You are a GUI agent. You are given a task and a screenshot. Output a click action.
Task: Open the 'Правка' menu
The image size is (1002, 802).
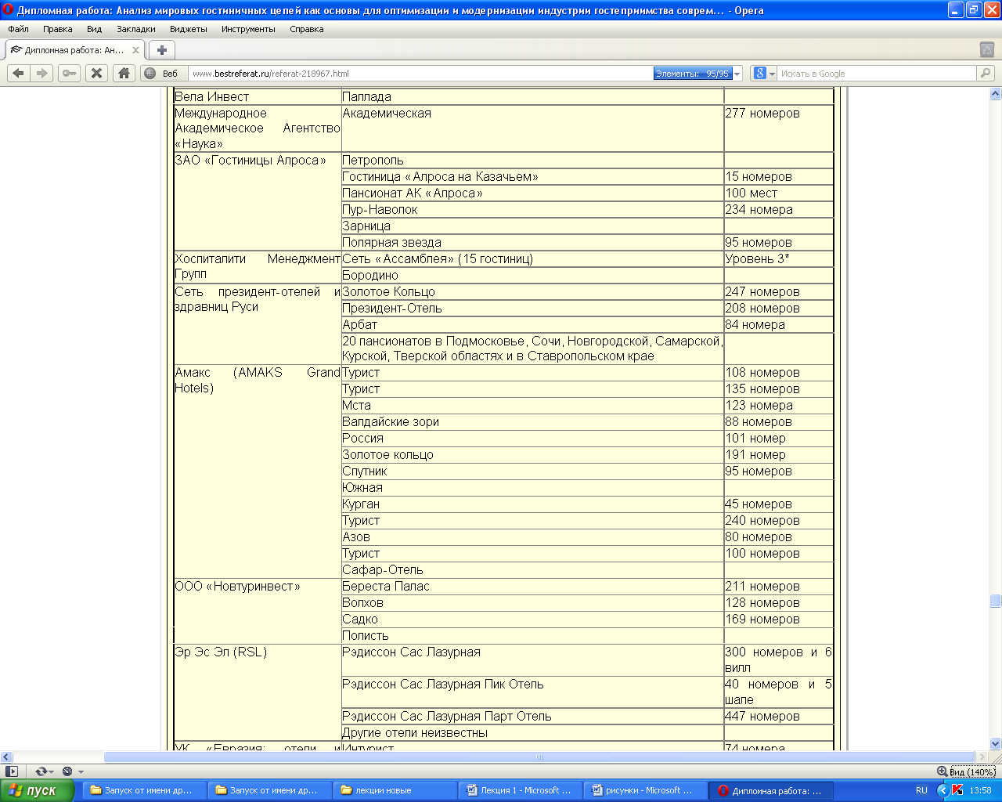58,29
